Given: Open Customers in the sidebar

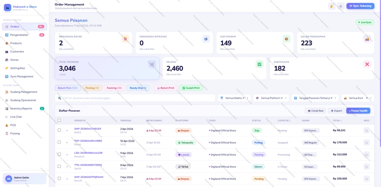Looking at the screenshot, I should [x=24, y=52].
